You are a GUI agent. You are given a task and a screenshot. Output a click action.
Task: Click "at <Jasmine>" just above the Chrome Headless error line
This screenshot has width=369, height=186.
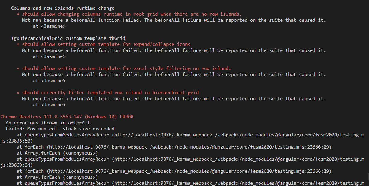click(49, 105)
